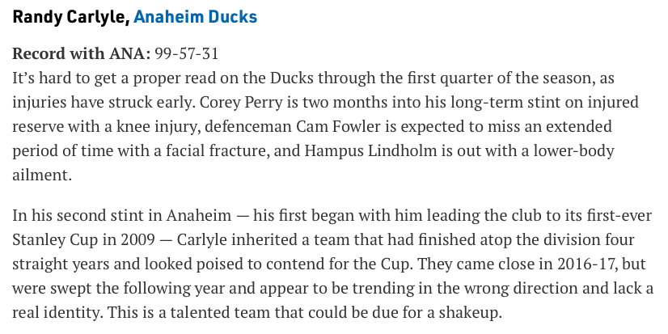Click the year 2009

tap(137, 240)
